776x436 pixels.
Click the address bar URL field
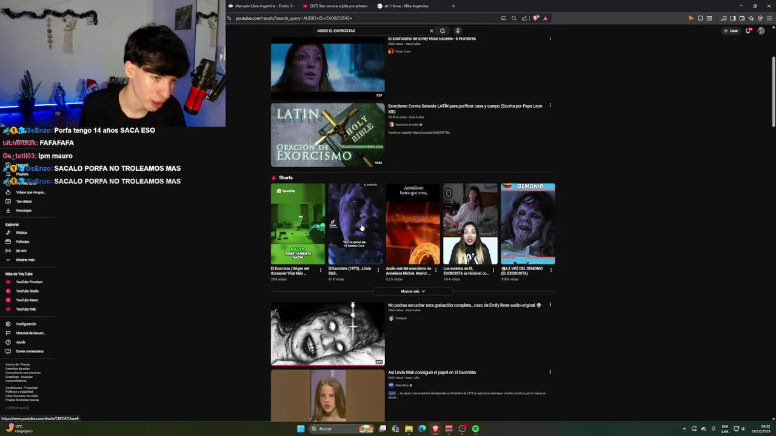tap(364, 18)
